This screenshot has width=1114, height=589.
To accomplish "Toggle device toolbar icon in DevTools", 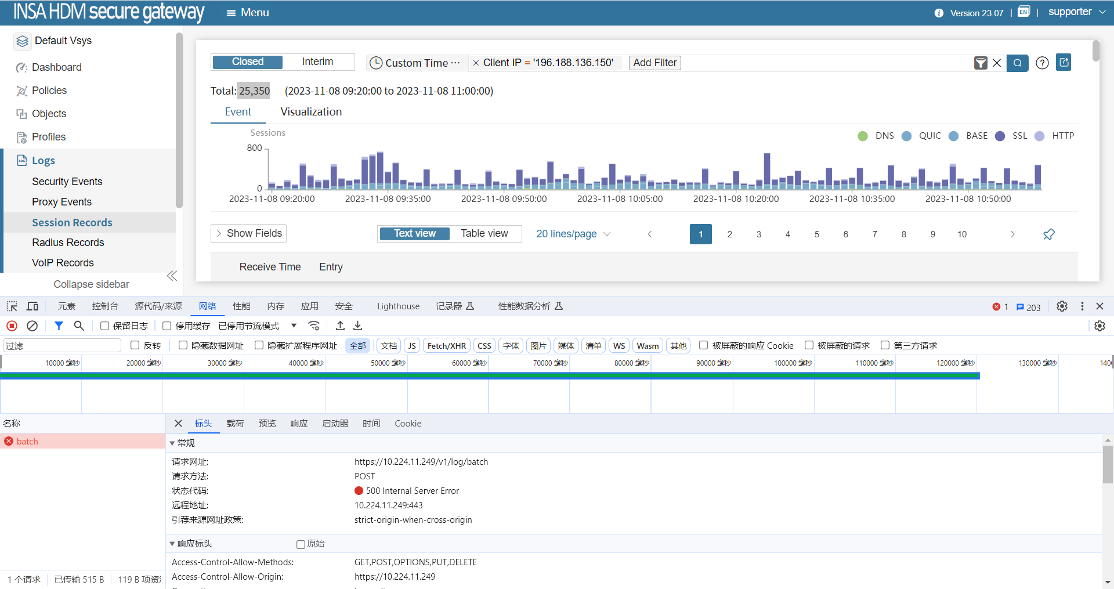I will (32, 306).
